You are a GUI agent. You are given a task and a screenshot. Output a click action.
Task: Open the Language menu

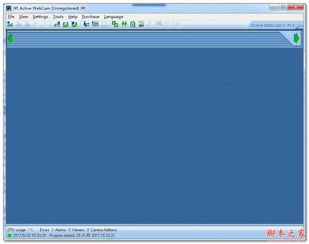coord(113,17)
